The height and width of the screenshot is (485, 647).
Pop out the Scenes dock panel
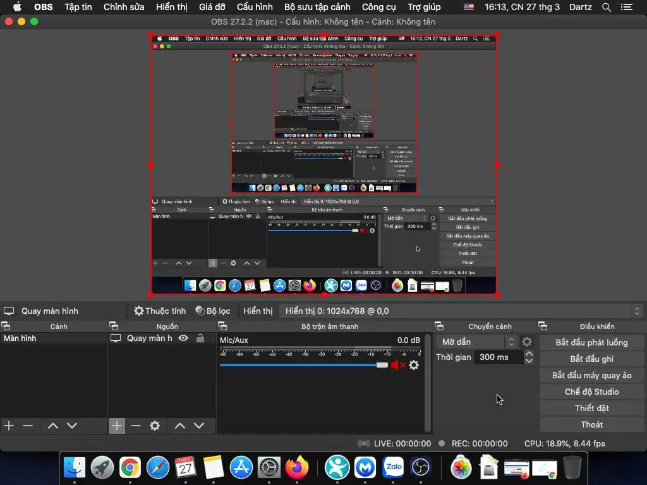6,326
